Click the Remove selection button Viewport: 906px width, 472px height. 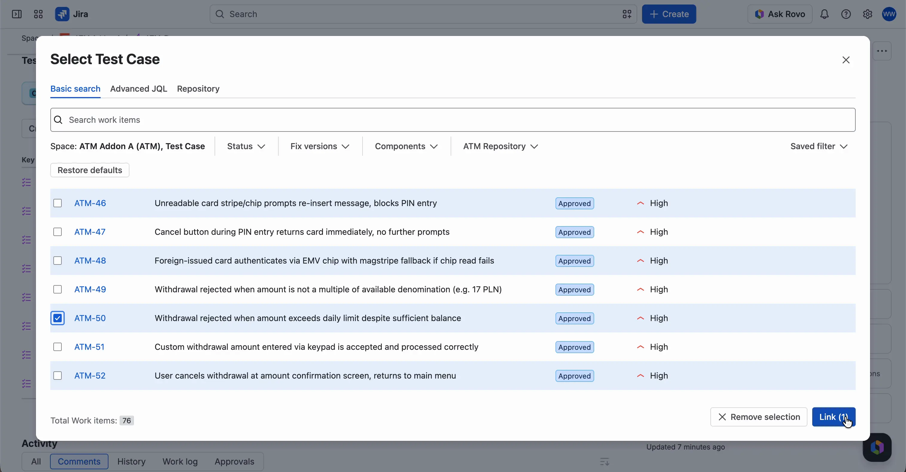pyautogui.click(x=759, y=417)
